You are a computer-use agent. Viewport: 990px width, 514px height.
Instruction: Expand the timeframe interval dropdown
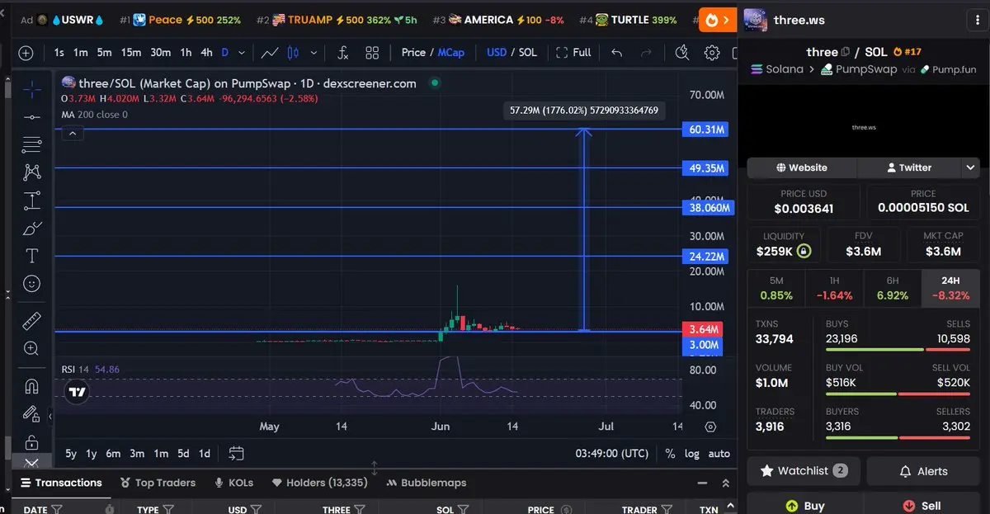pos(242,53)
